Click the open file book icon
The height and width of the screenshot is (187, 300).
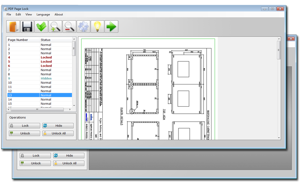pyautogui.click(x=13, y=27)
